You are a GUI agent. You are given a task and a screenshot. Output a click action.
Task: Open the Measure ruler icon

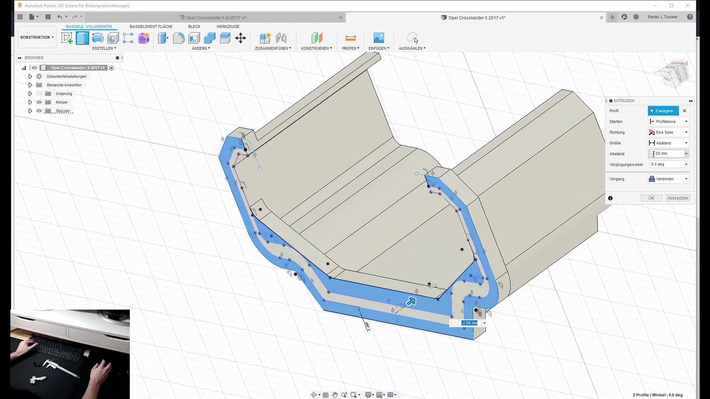tap(350, 38)
